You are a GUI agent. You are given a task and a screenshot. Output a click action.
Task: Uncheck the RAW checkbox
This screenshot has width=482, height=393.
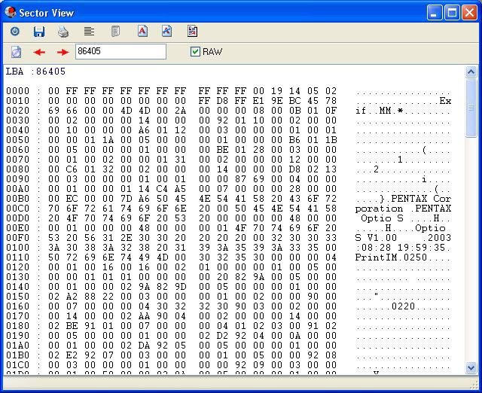[x=195, y=51]
